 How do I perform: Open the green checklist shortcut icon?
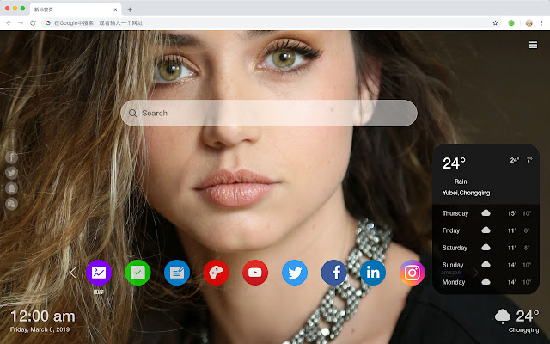(137, 273)
